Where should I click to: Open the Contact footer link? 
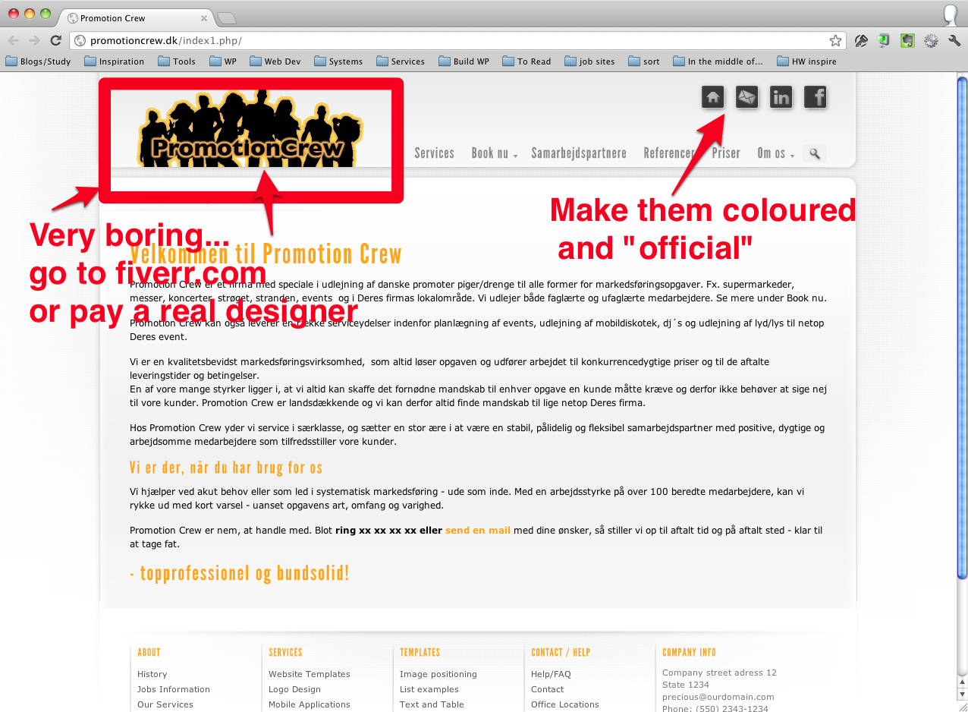tap(548, 689)
